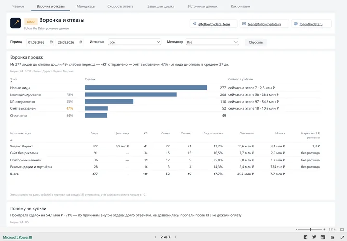The height and width of the screenshot is (241, 347).
Task: Open the Источник dropdown
Action: 134,42
